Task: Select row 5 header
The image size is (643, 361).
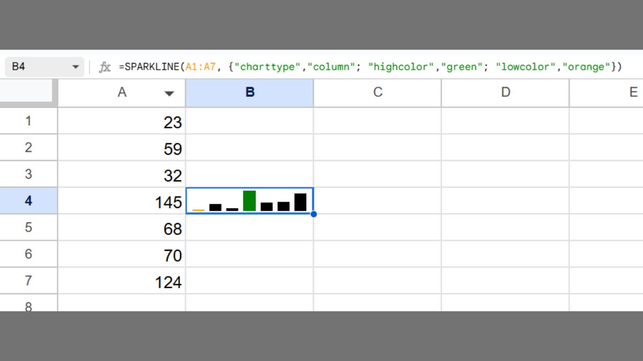Action: [x=28, y=228]
